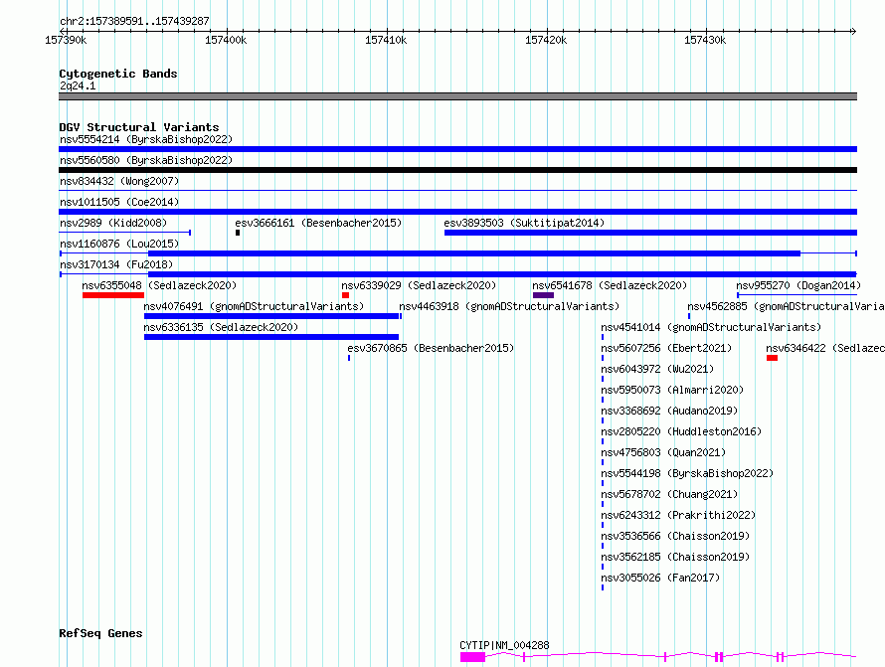
Task: Open nsv1160876 (Lou2015) variant
Action: point(119,244)
